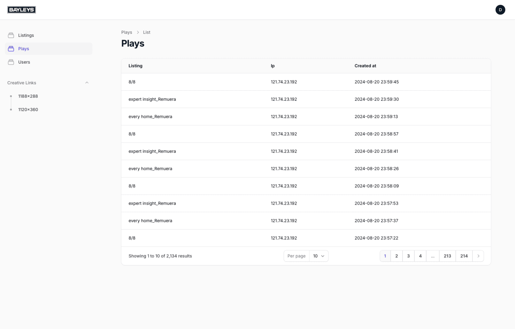Open the 1188×288 creative link
515x329 pixels.
(x=28, y=96)
